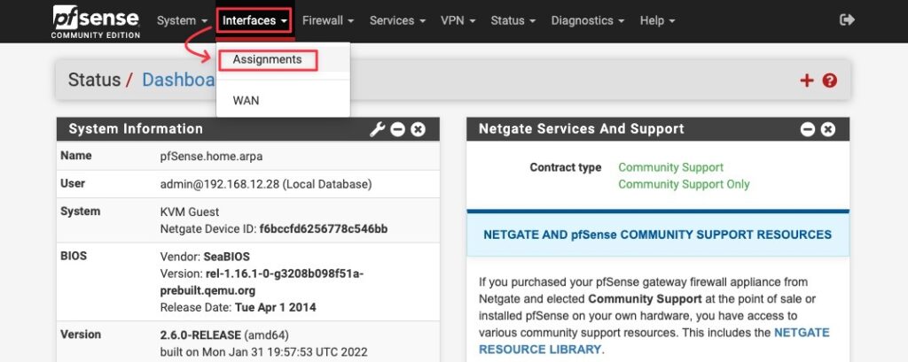
Task: Open the System menu
Action: 182,20
